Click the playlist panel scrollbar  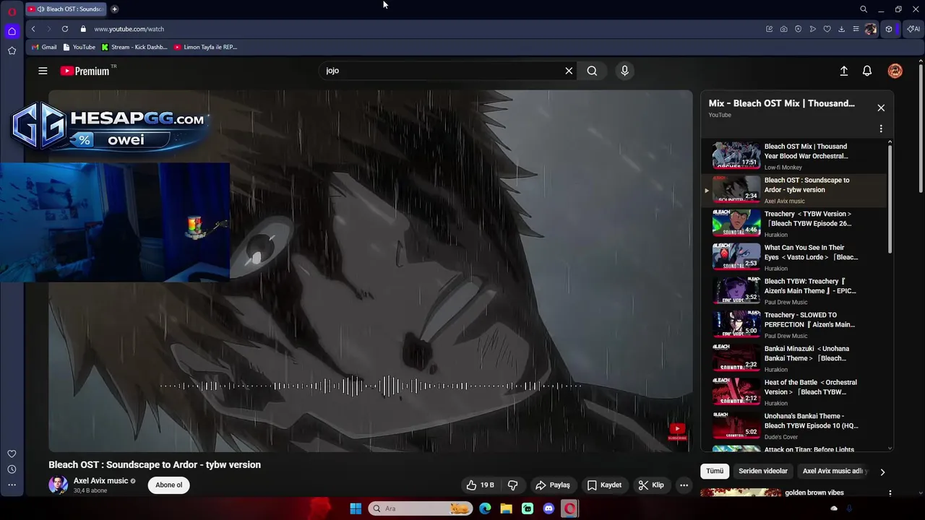tap(890, 199)
